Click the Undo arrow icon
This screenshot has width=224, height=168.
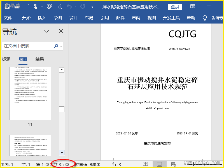[69, 6]
